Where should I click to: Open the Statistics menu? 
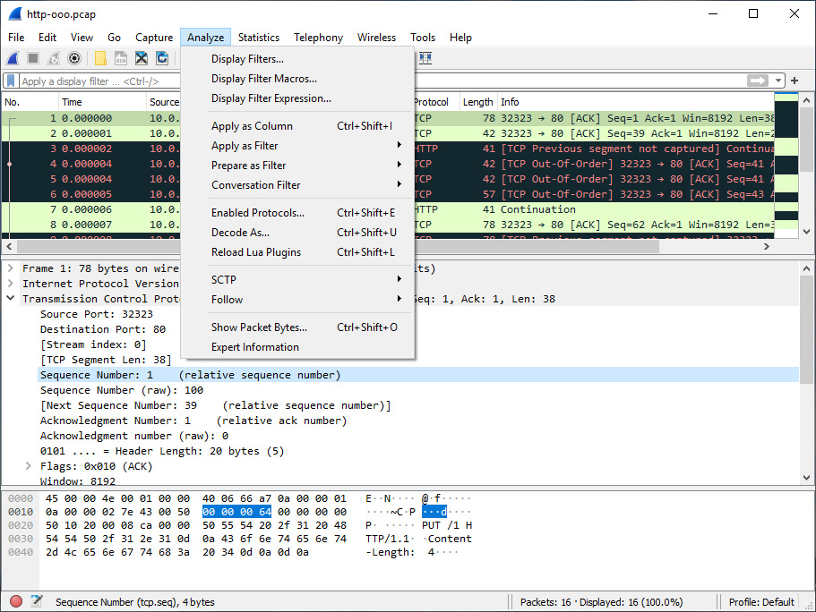[x=258, y=38]
